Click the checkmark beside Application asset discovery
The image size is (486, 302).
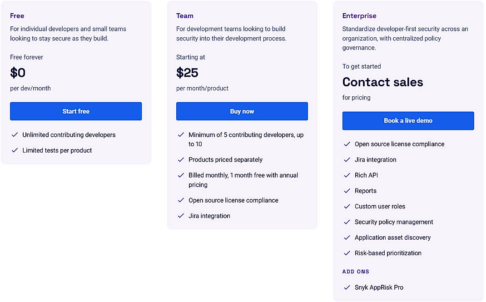[x=347, y=238]
